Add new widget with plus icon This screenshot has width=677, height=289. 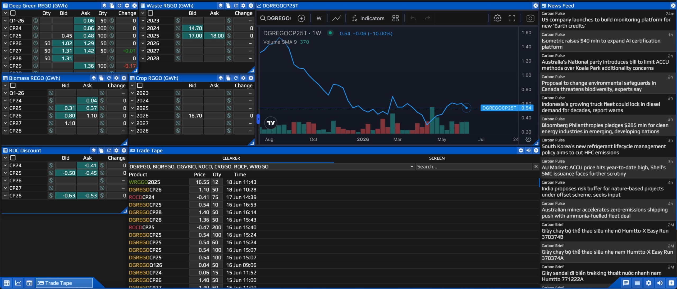[x=671, y=283]
